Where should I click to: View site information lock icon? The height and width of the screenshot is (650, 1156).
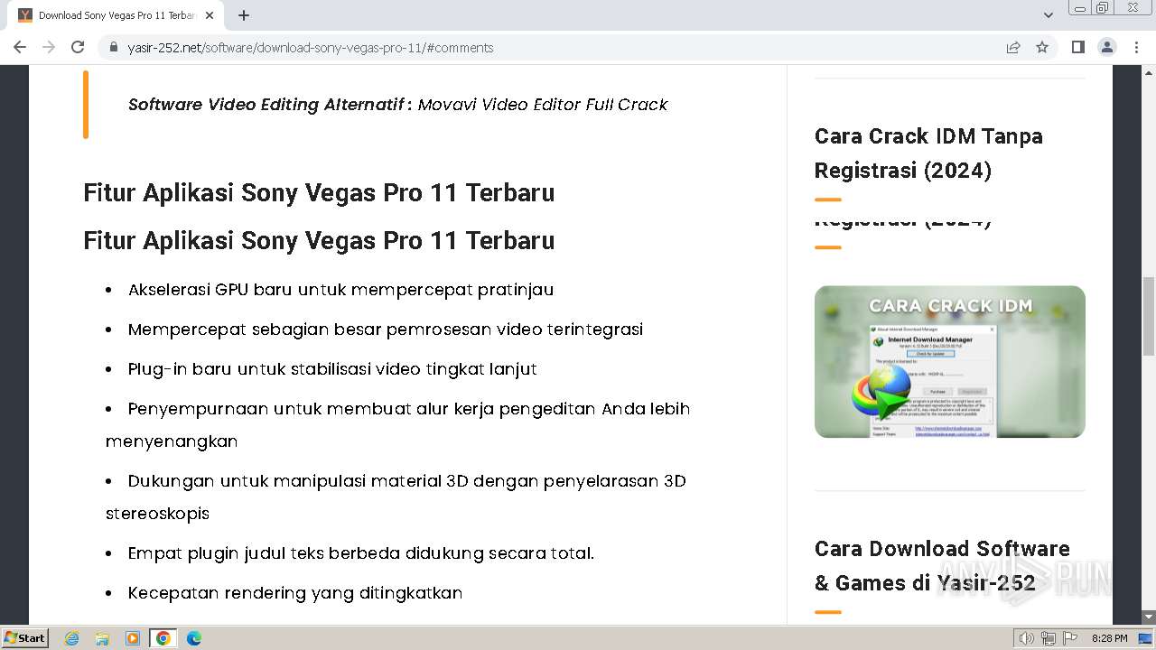114,47
